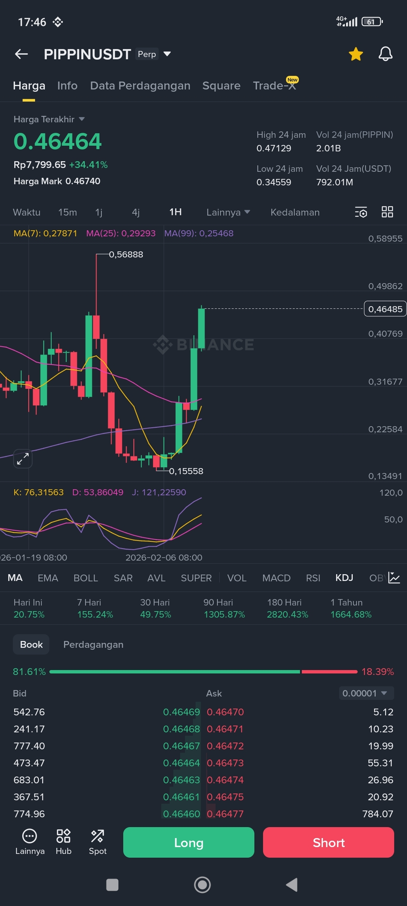This screenshot has width=407, height=906.
Task: Open the indicator settings chart icon
Action: [394, 578]
